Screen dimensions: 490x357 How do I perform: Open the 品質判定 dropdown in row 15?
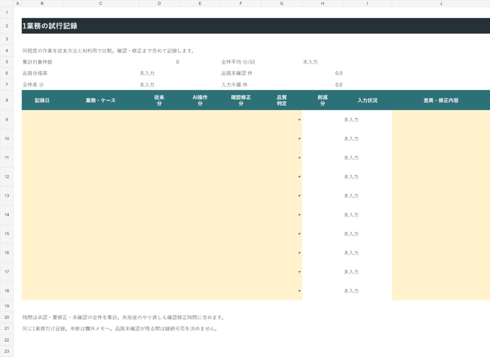pos(299,234)
